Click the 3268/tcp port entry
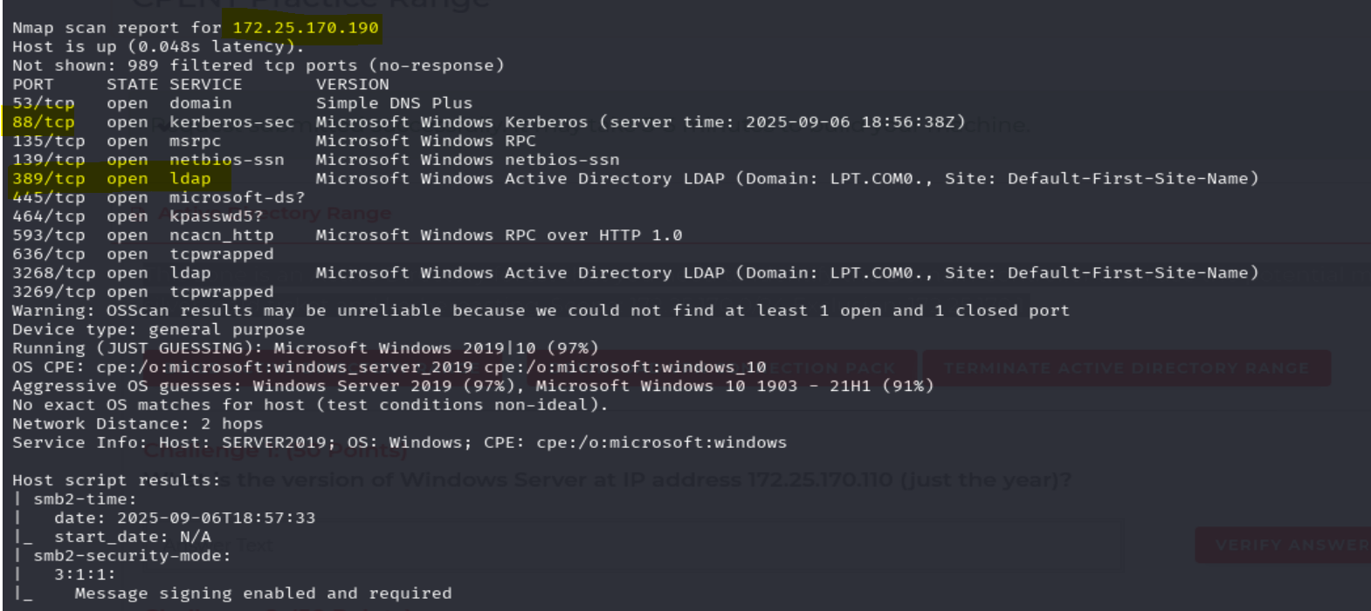This screenshot has width=1371, height=611. click(54, 273)
